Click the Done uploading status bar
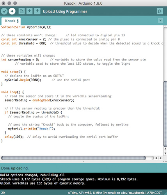Screen dimensions: 167x195 83,168
